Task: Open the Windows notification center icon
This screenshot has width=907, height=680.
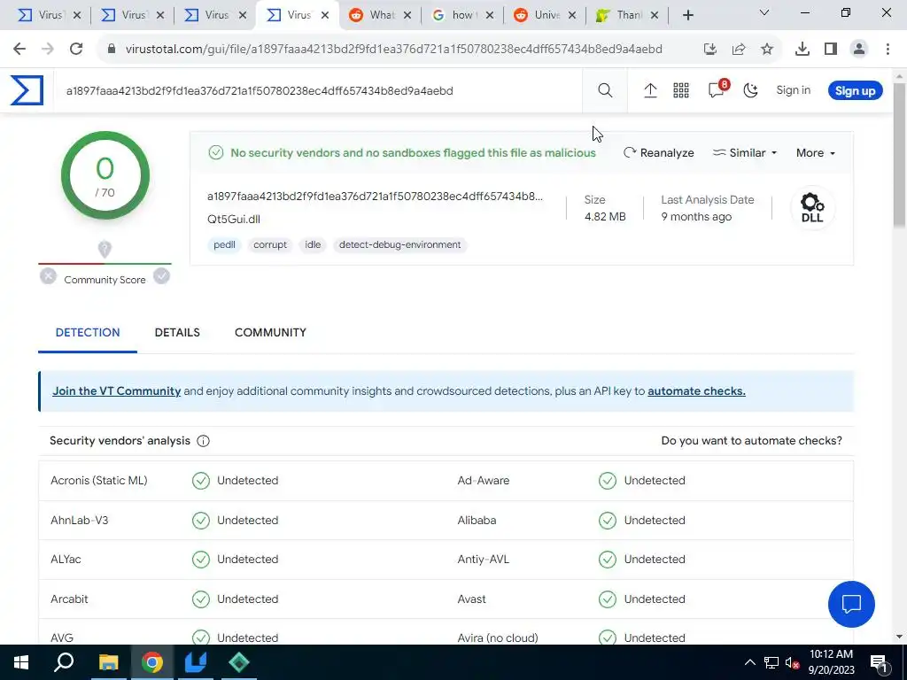Action: click(879, 662)
